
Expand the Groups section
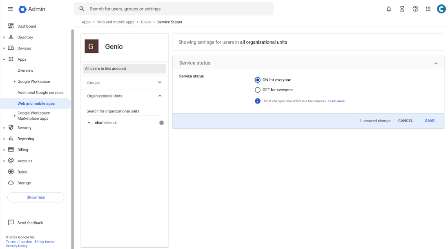point(160,83)
